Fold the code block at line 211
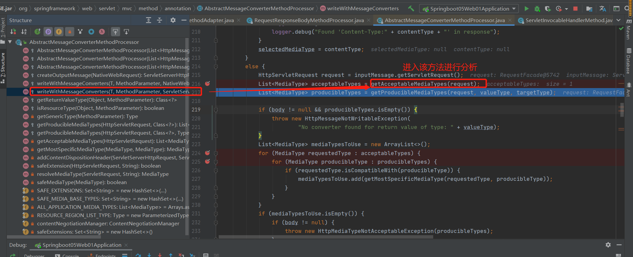 (x=216, y=40)
